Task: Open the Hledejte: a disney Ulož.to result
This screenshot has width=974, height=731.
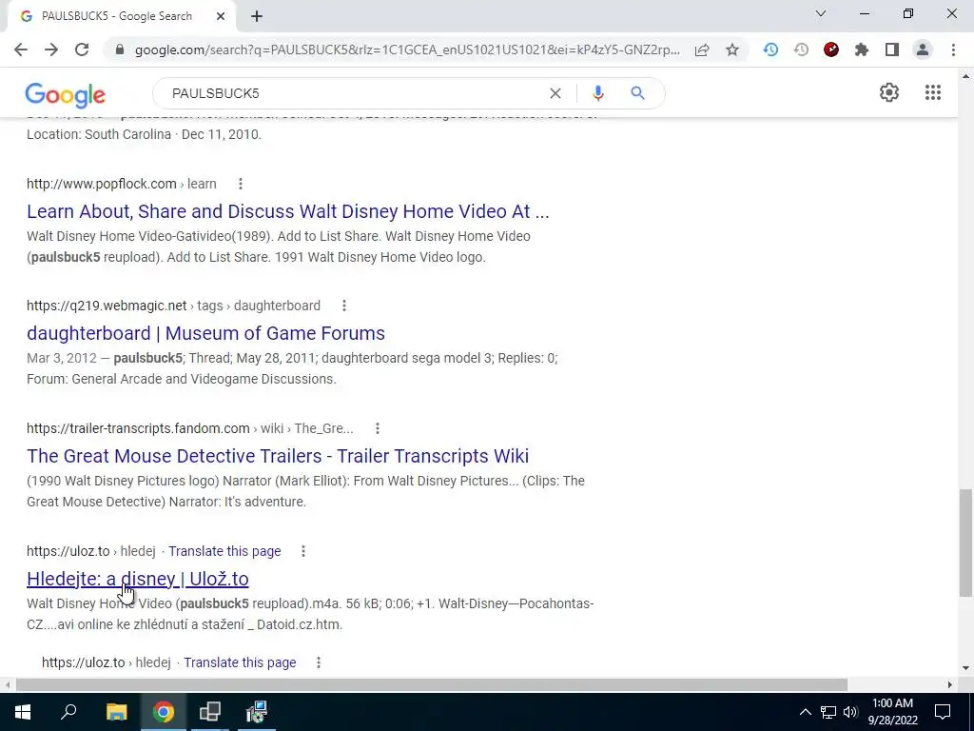Action: point(137,579)
